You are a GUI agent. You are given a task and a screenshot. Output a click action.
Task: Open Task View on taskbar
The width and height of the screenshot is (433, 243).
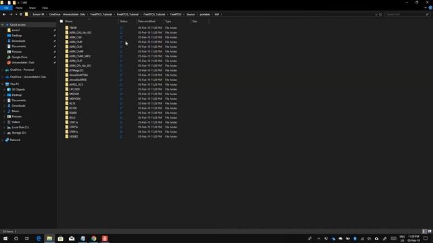pyautogui.click(x=27, y=238)
